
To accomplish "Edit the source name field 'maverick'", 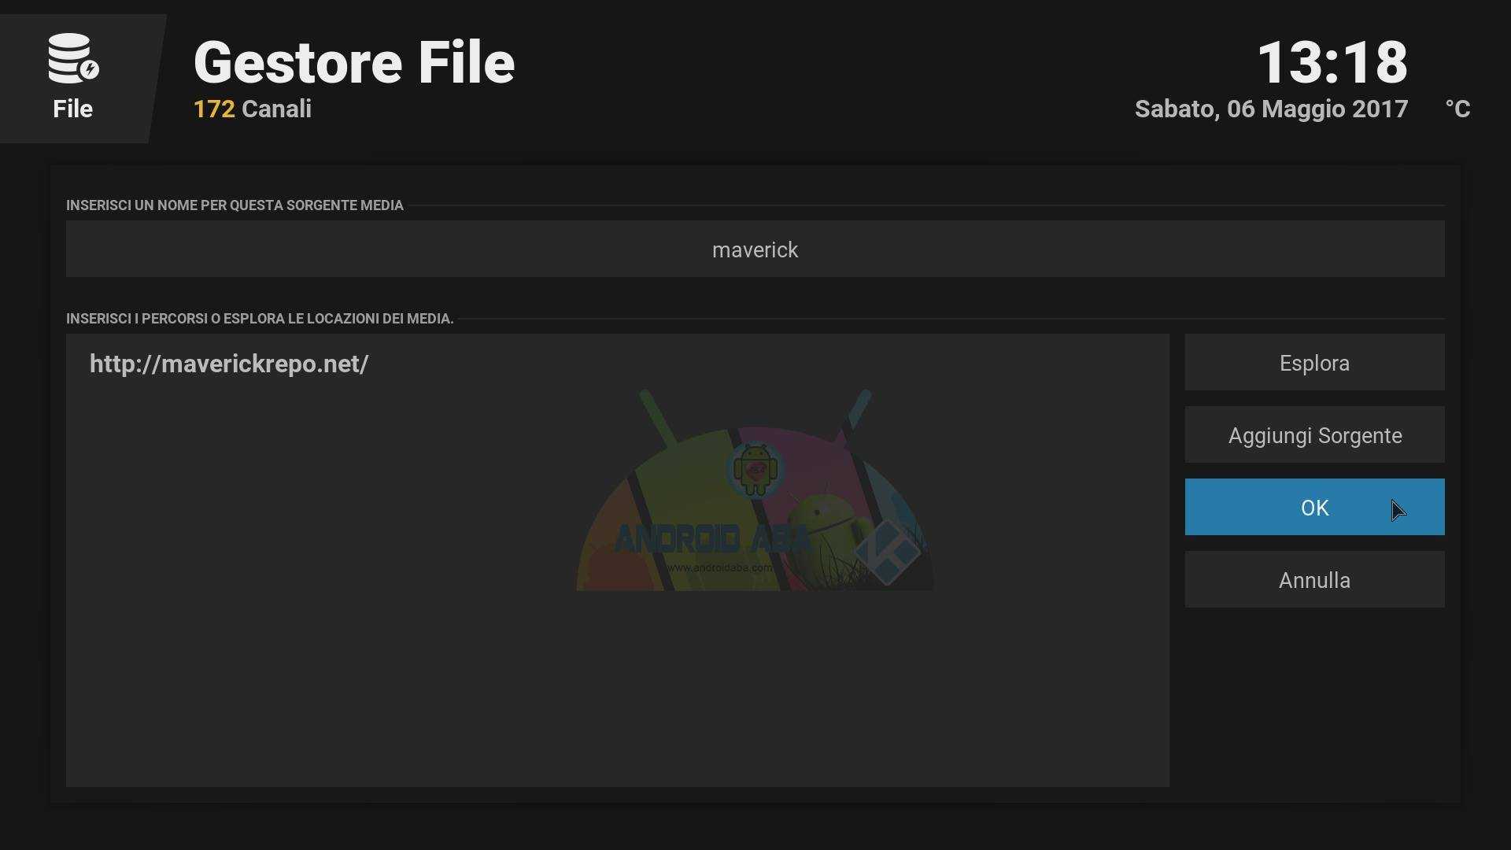I will tap(755, 249).
